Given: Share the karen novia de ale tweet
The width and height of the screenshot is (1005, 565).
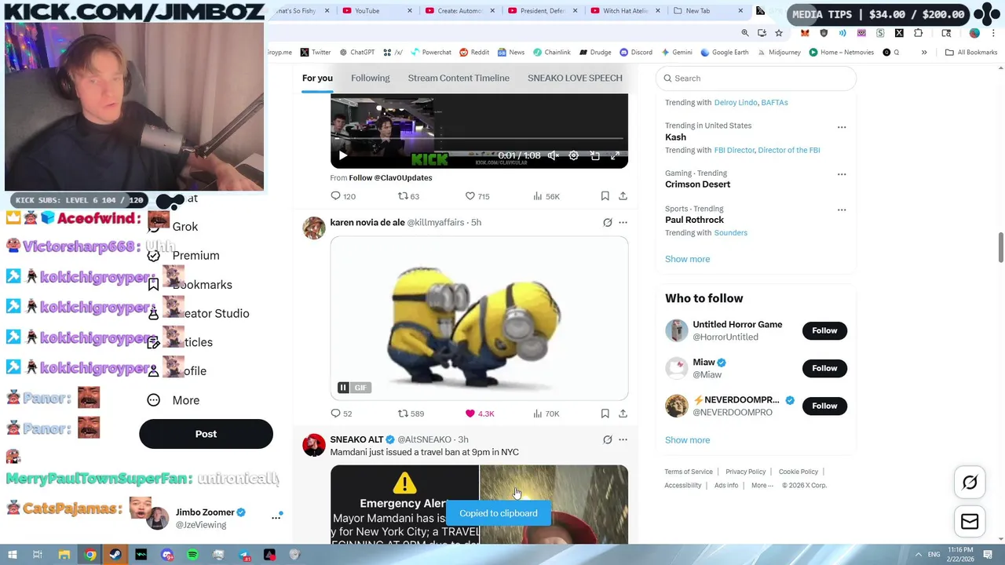Looking at the screenshot, I should coord(623,414).
